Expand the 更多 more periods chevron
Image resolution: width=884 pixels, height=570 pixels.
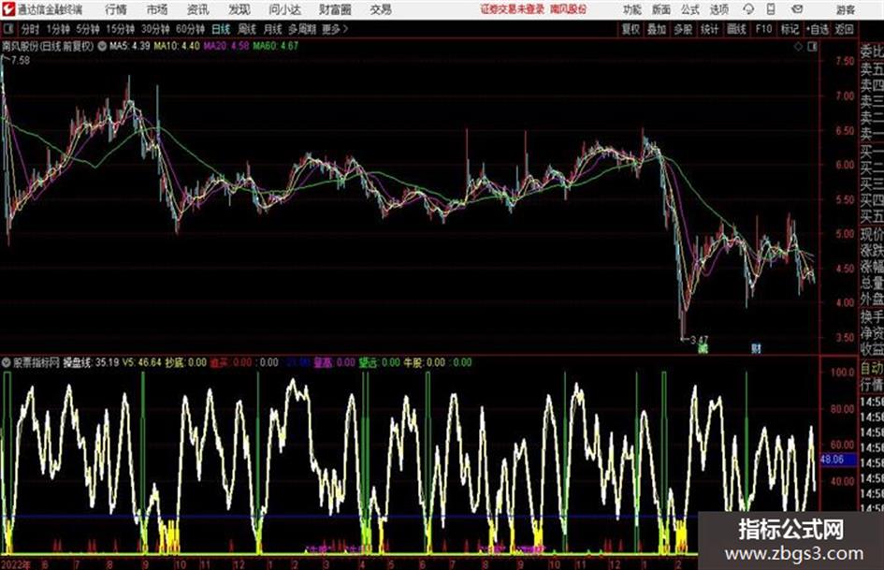click(x=336, y=29)
